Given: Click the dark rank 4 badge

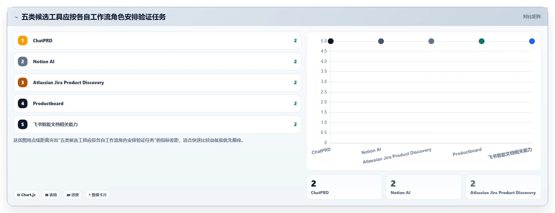Looking at the screenshot, I should coord(23,103).
